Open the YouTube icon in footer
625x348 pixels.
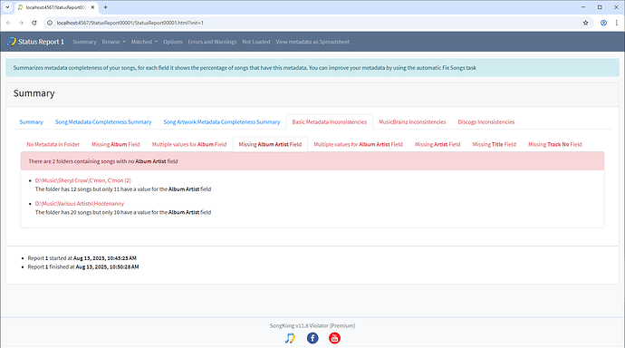pos(334,338)
